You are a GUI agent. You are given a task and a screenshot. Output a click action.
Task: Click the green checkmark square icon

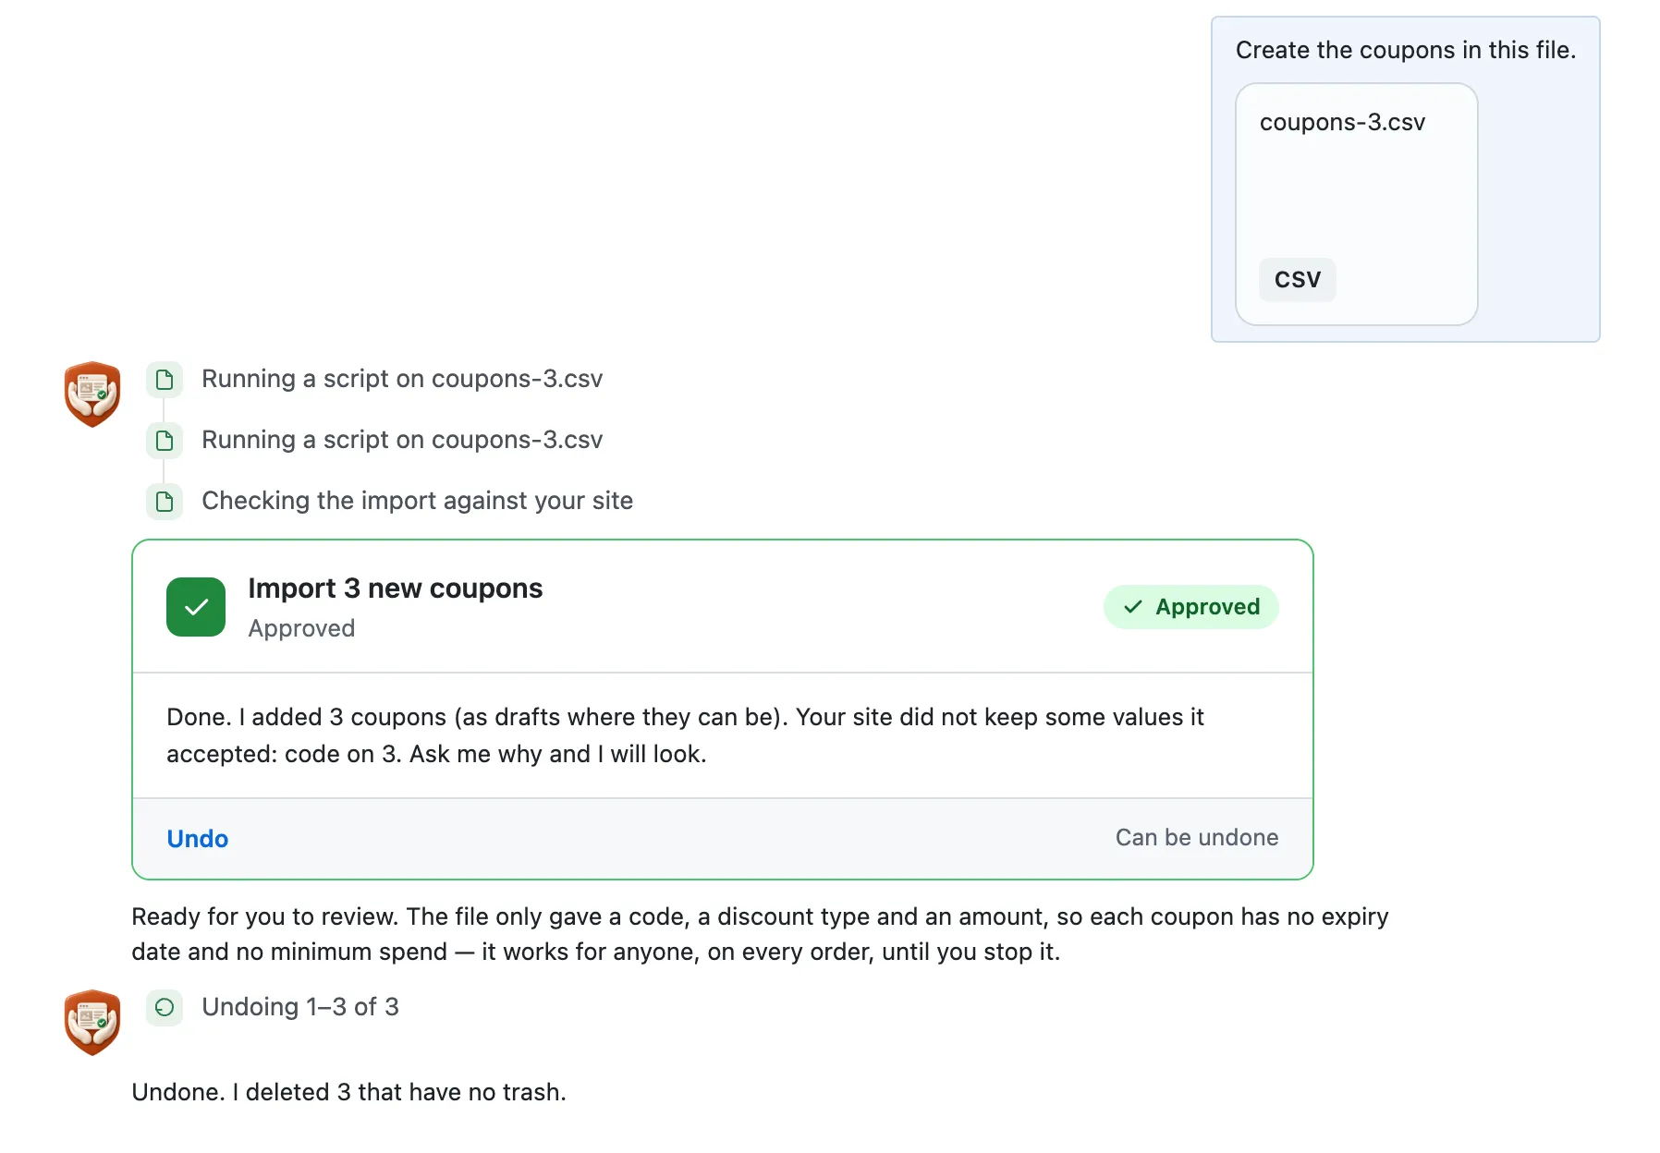[x=196, y=607]
